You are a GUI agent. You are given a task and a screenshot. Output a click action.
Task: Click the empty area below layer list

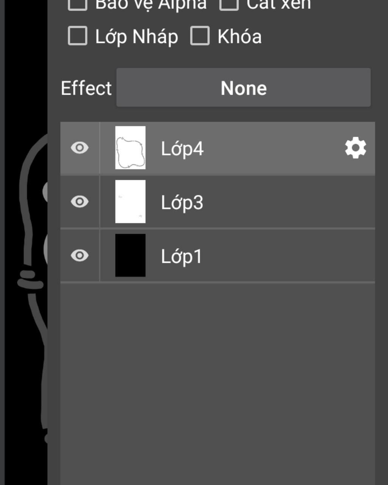click(217, 383)
